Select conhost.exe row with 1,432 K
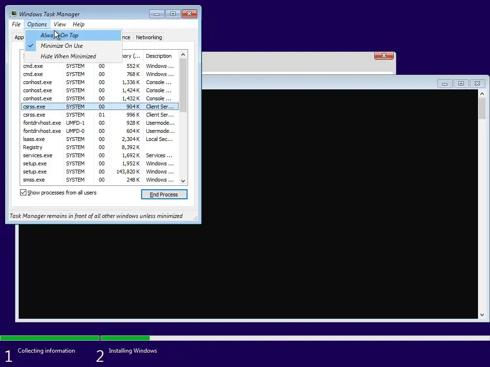Viewport: 490px width, 367px height. click(x=100, y=98)
